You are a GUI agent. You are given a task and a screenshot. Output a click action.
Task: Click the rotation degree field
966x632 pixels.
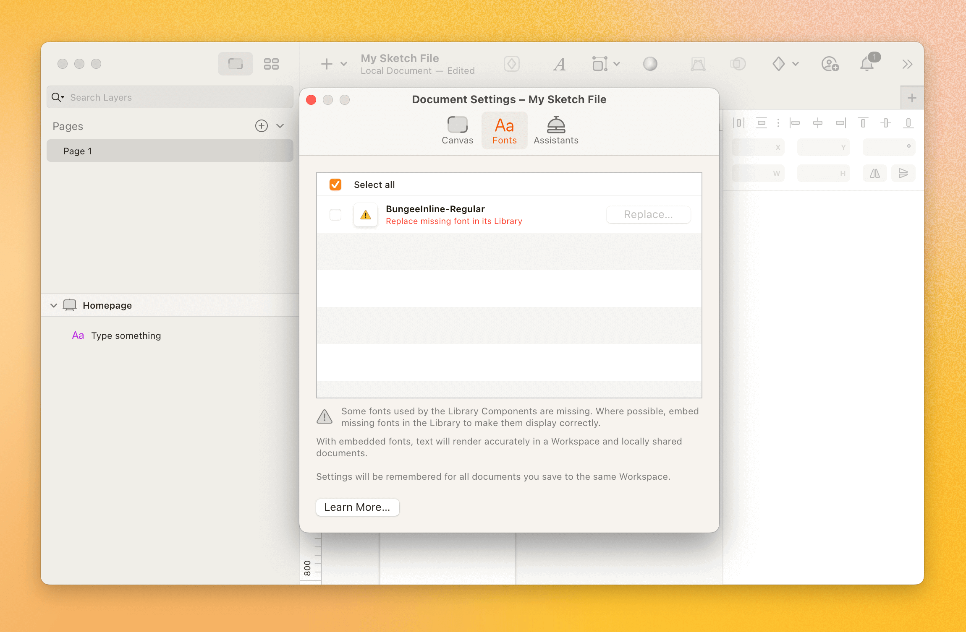click(889, 147)
